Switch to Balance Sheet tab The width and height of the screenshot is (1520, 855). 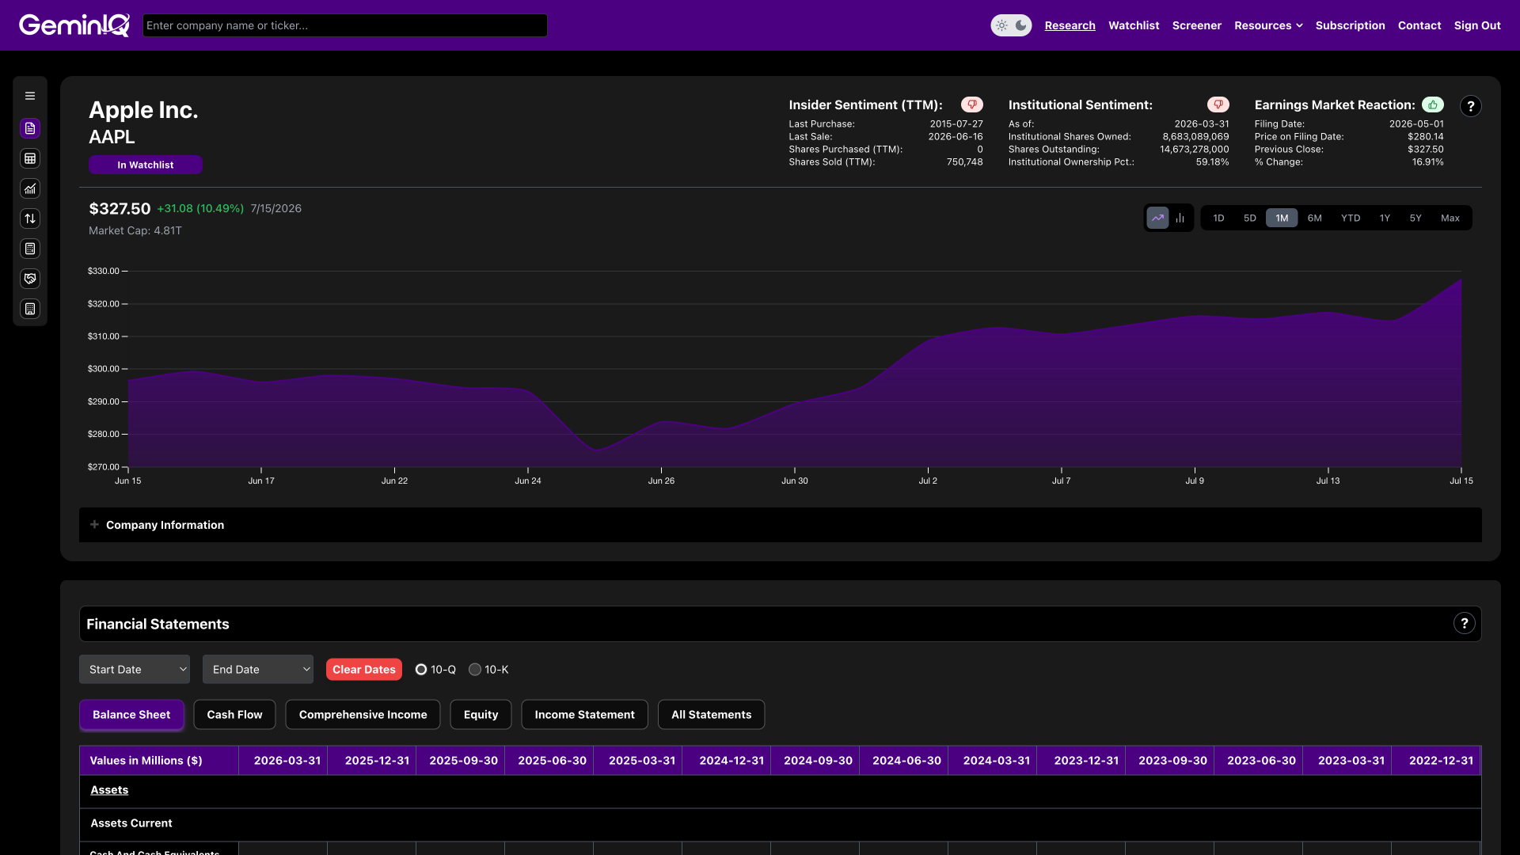(131, 715)
